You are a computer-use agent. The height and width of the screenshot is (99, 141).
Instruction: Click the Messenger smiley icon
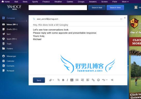(4, 56)
